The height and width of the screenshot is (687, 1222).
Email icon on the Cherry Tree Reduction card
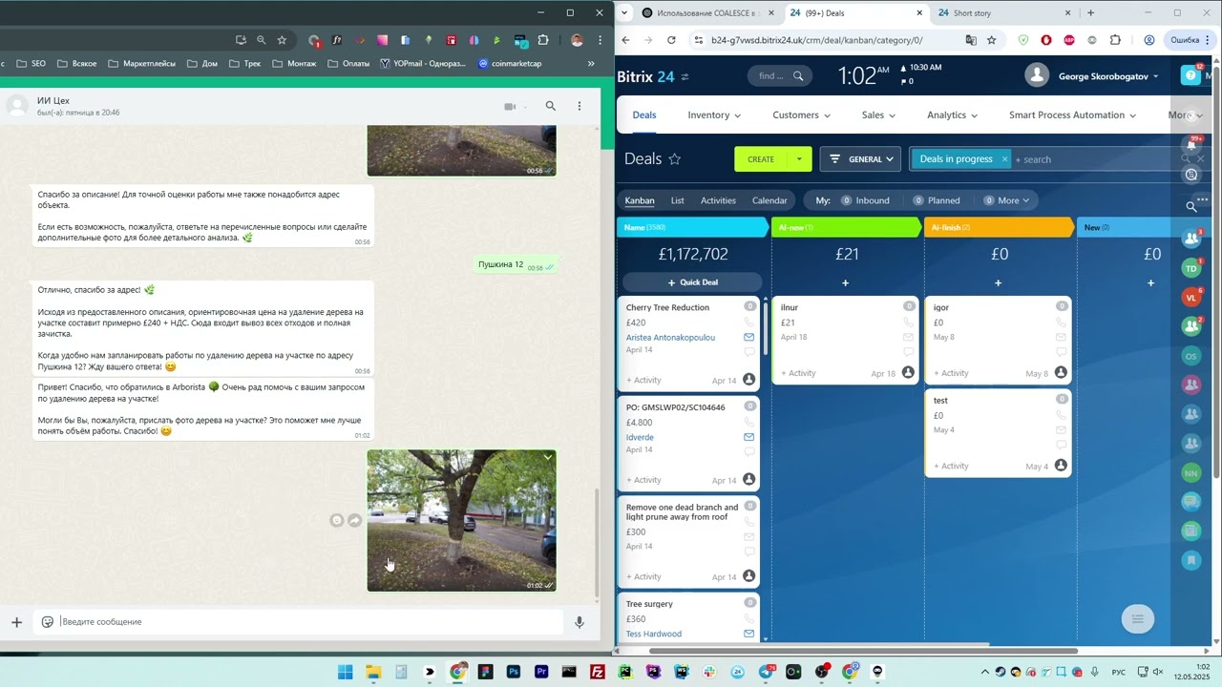[748, 337]
